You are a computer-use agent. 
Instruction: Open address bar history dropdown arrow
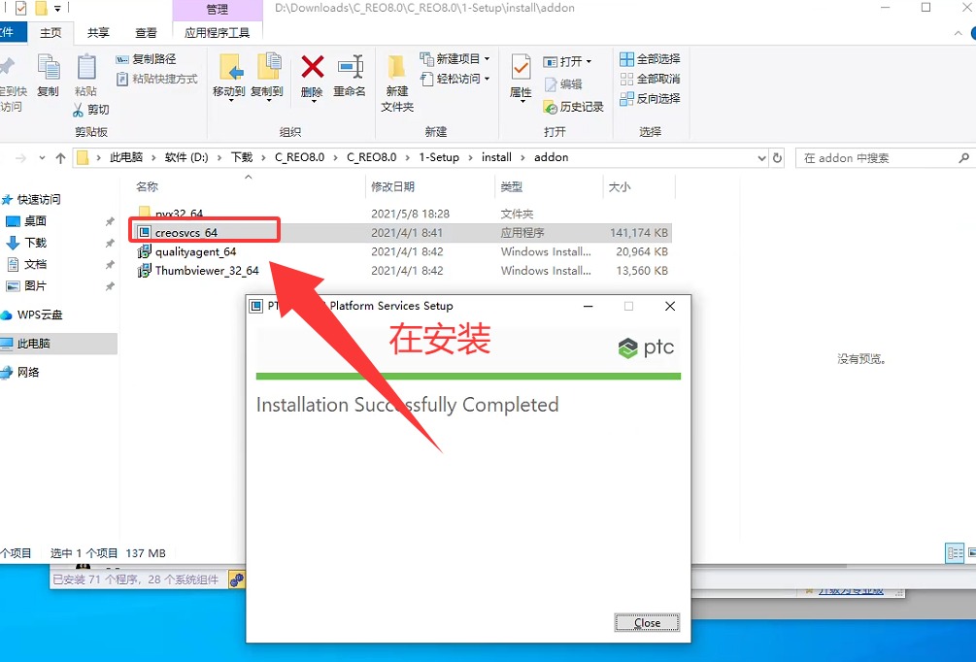pyautogui.click(x=760, y=157)
